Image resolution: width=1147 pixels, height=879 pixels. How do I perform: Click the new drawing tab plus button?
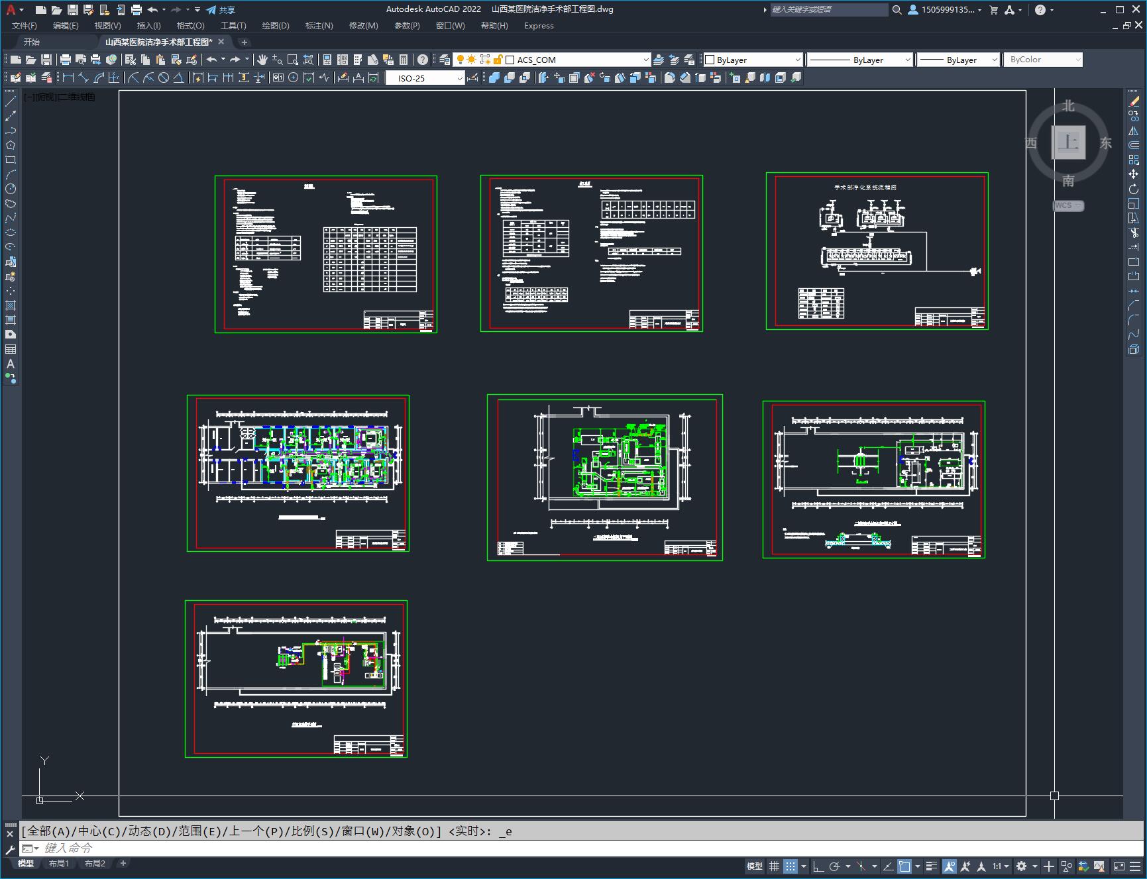[244, 42]
